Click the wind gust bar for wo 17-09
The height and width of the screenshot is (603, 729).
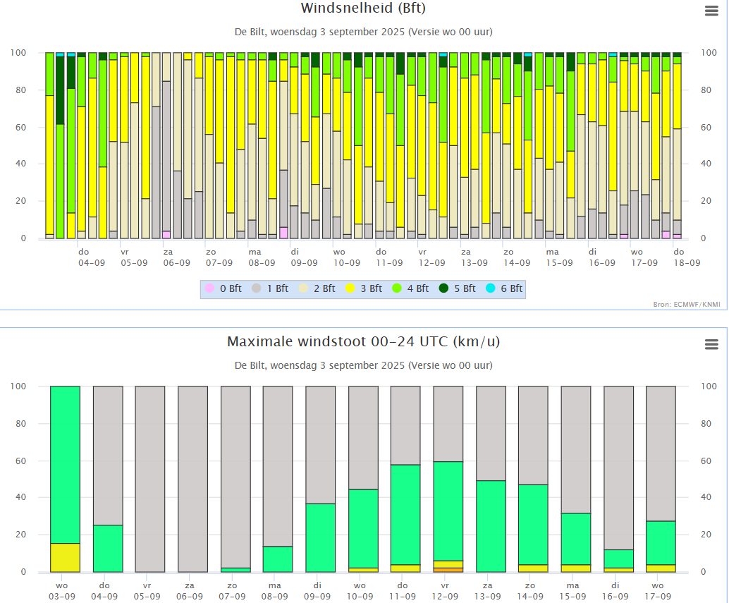click(x=661, y=479)
